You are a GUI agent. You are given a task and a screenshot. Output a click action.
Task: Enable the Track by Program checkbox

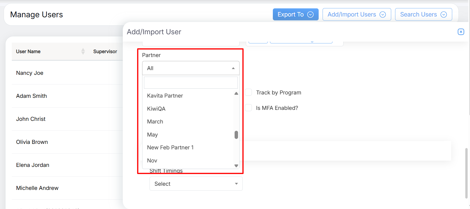pos(248,92)
